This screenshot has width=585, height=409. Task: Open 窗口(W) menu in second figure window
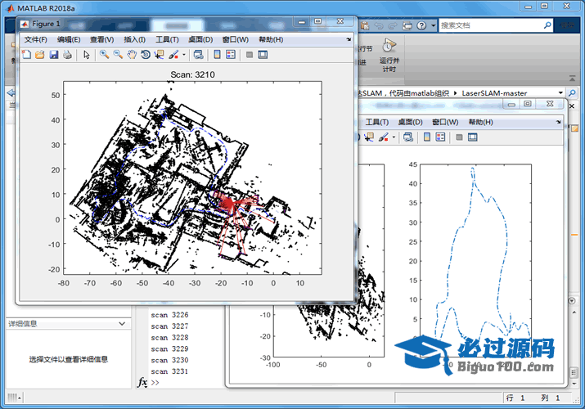click(445, 122)
